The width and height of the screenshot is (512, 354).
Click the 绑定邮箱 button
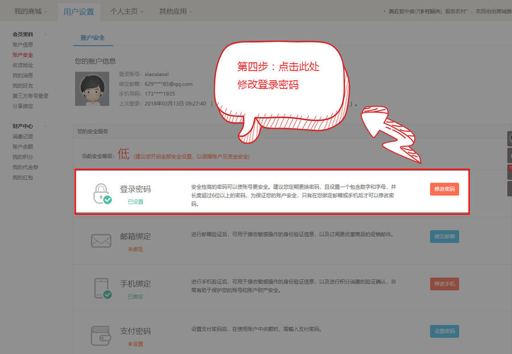click(x=444, y=236)
